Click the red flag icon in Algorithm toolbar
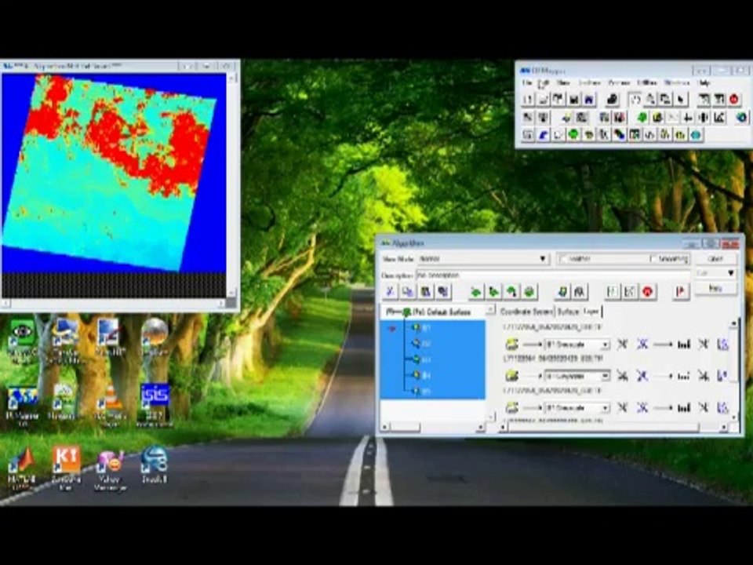 coord(681,291)
